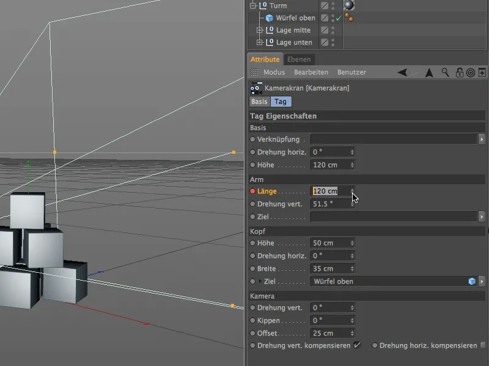Click the Lage unten null object icon
Image resolution: width=489 pixels, height=366 pixels.
coord(270,42)
